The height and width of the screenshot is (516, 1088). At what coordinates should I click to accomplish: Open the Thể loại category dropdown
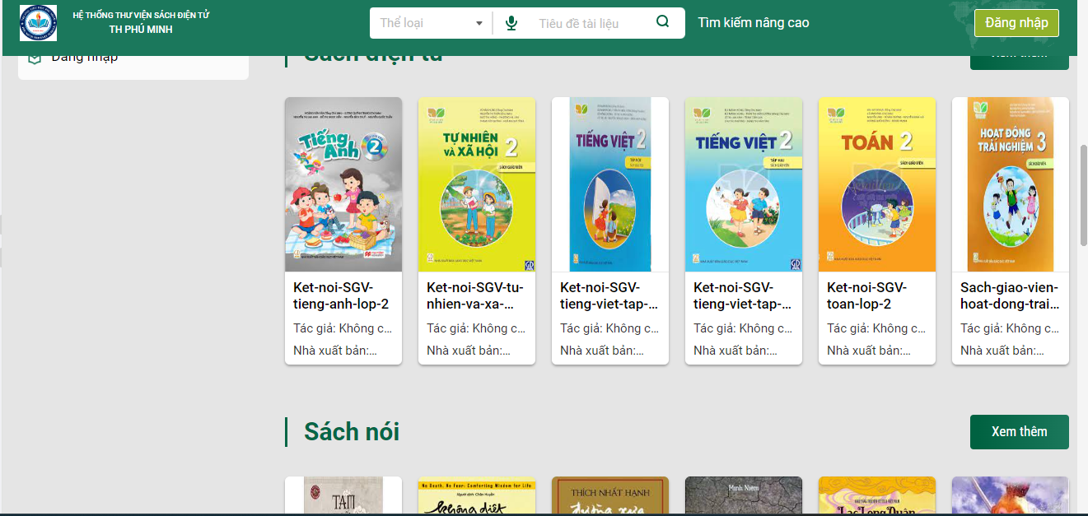[x=431, y=23]
